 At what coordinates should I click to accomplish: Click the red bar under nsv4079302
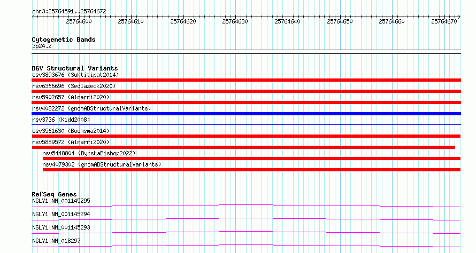pos(252,170)
